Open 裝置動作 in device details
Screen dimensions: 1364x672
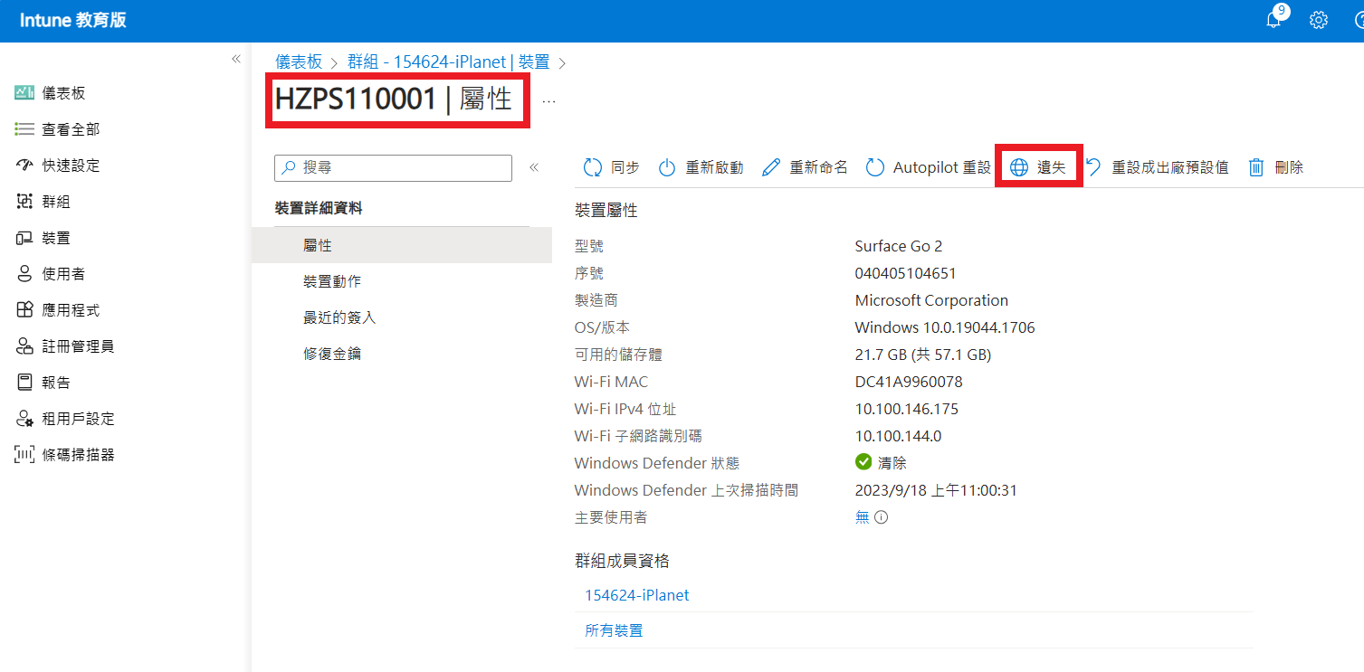pyautogui.click(x=332, y=281)
